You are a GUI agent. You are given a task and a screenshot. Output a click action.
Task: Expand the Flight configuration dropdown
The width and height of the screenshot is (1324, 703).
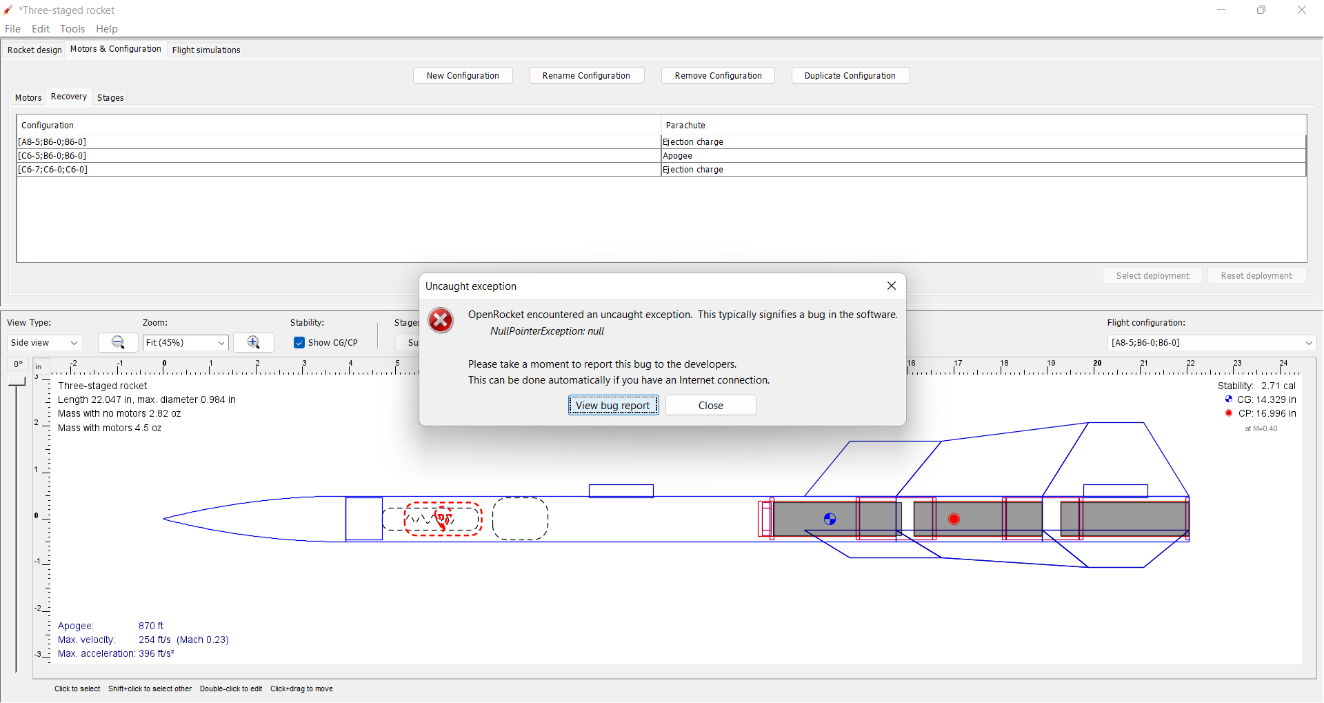1212,343
